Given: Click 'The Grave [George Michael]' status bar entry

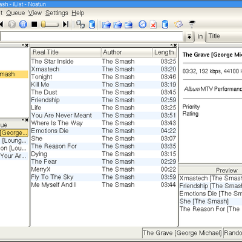Looking at the screenshot, I should (x=182, y=233).
